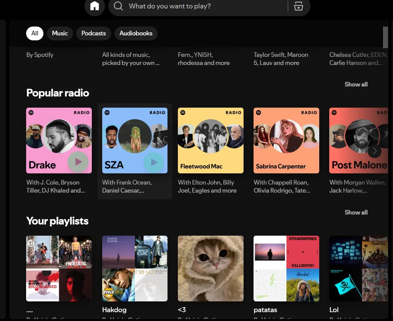The height and width of the screenshot is (321, 393).
Task: Click Spotify logo on Fleetwood Mac card
Action: tap(183, 113)
